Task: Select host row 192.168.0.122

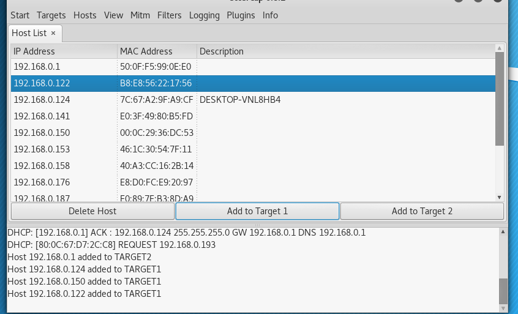Action: click(253, 83)
